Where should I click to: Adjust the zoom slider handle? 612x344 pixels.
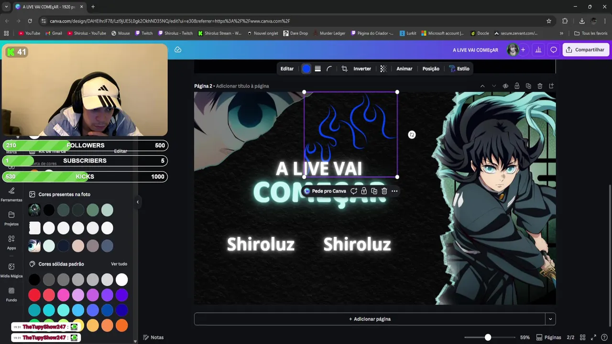pyautogui.click(x=488, y=337)
